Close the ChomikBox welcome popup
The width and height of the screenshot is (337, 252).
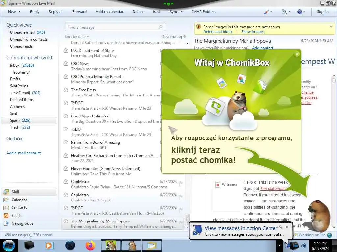point(297,54)
